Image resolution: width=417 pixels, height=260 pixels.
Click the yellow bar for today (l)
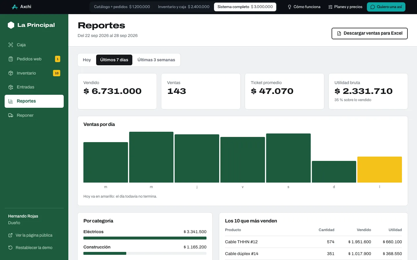click(380, 170)
